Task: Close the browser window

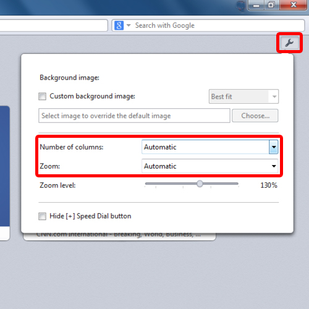Action: pos(294,5)
